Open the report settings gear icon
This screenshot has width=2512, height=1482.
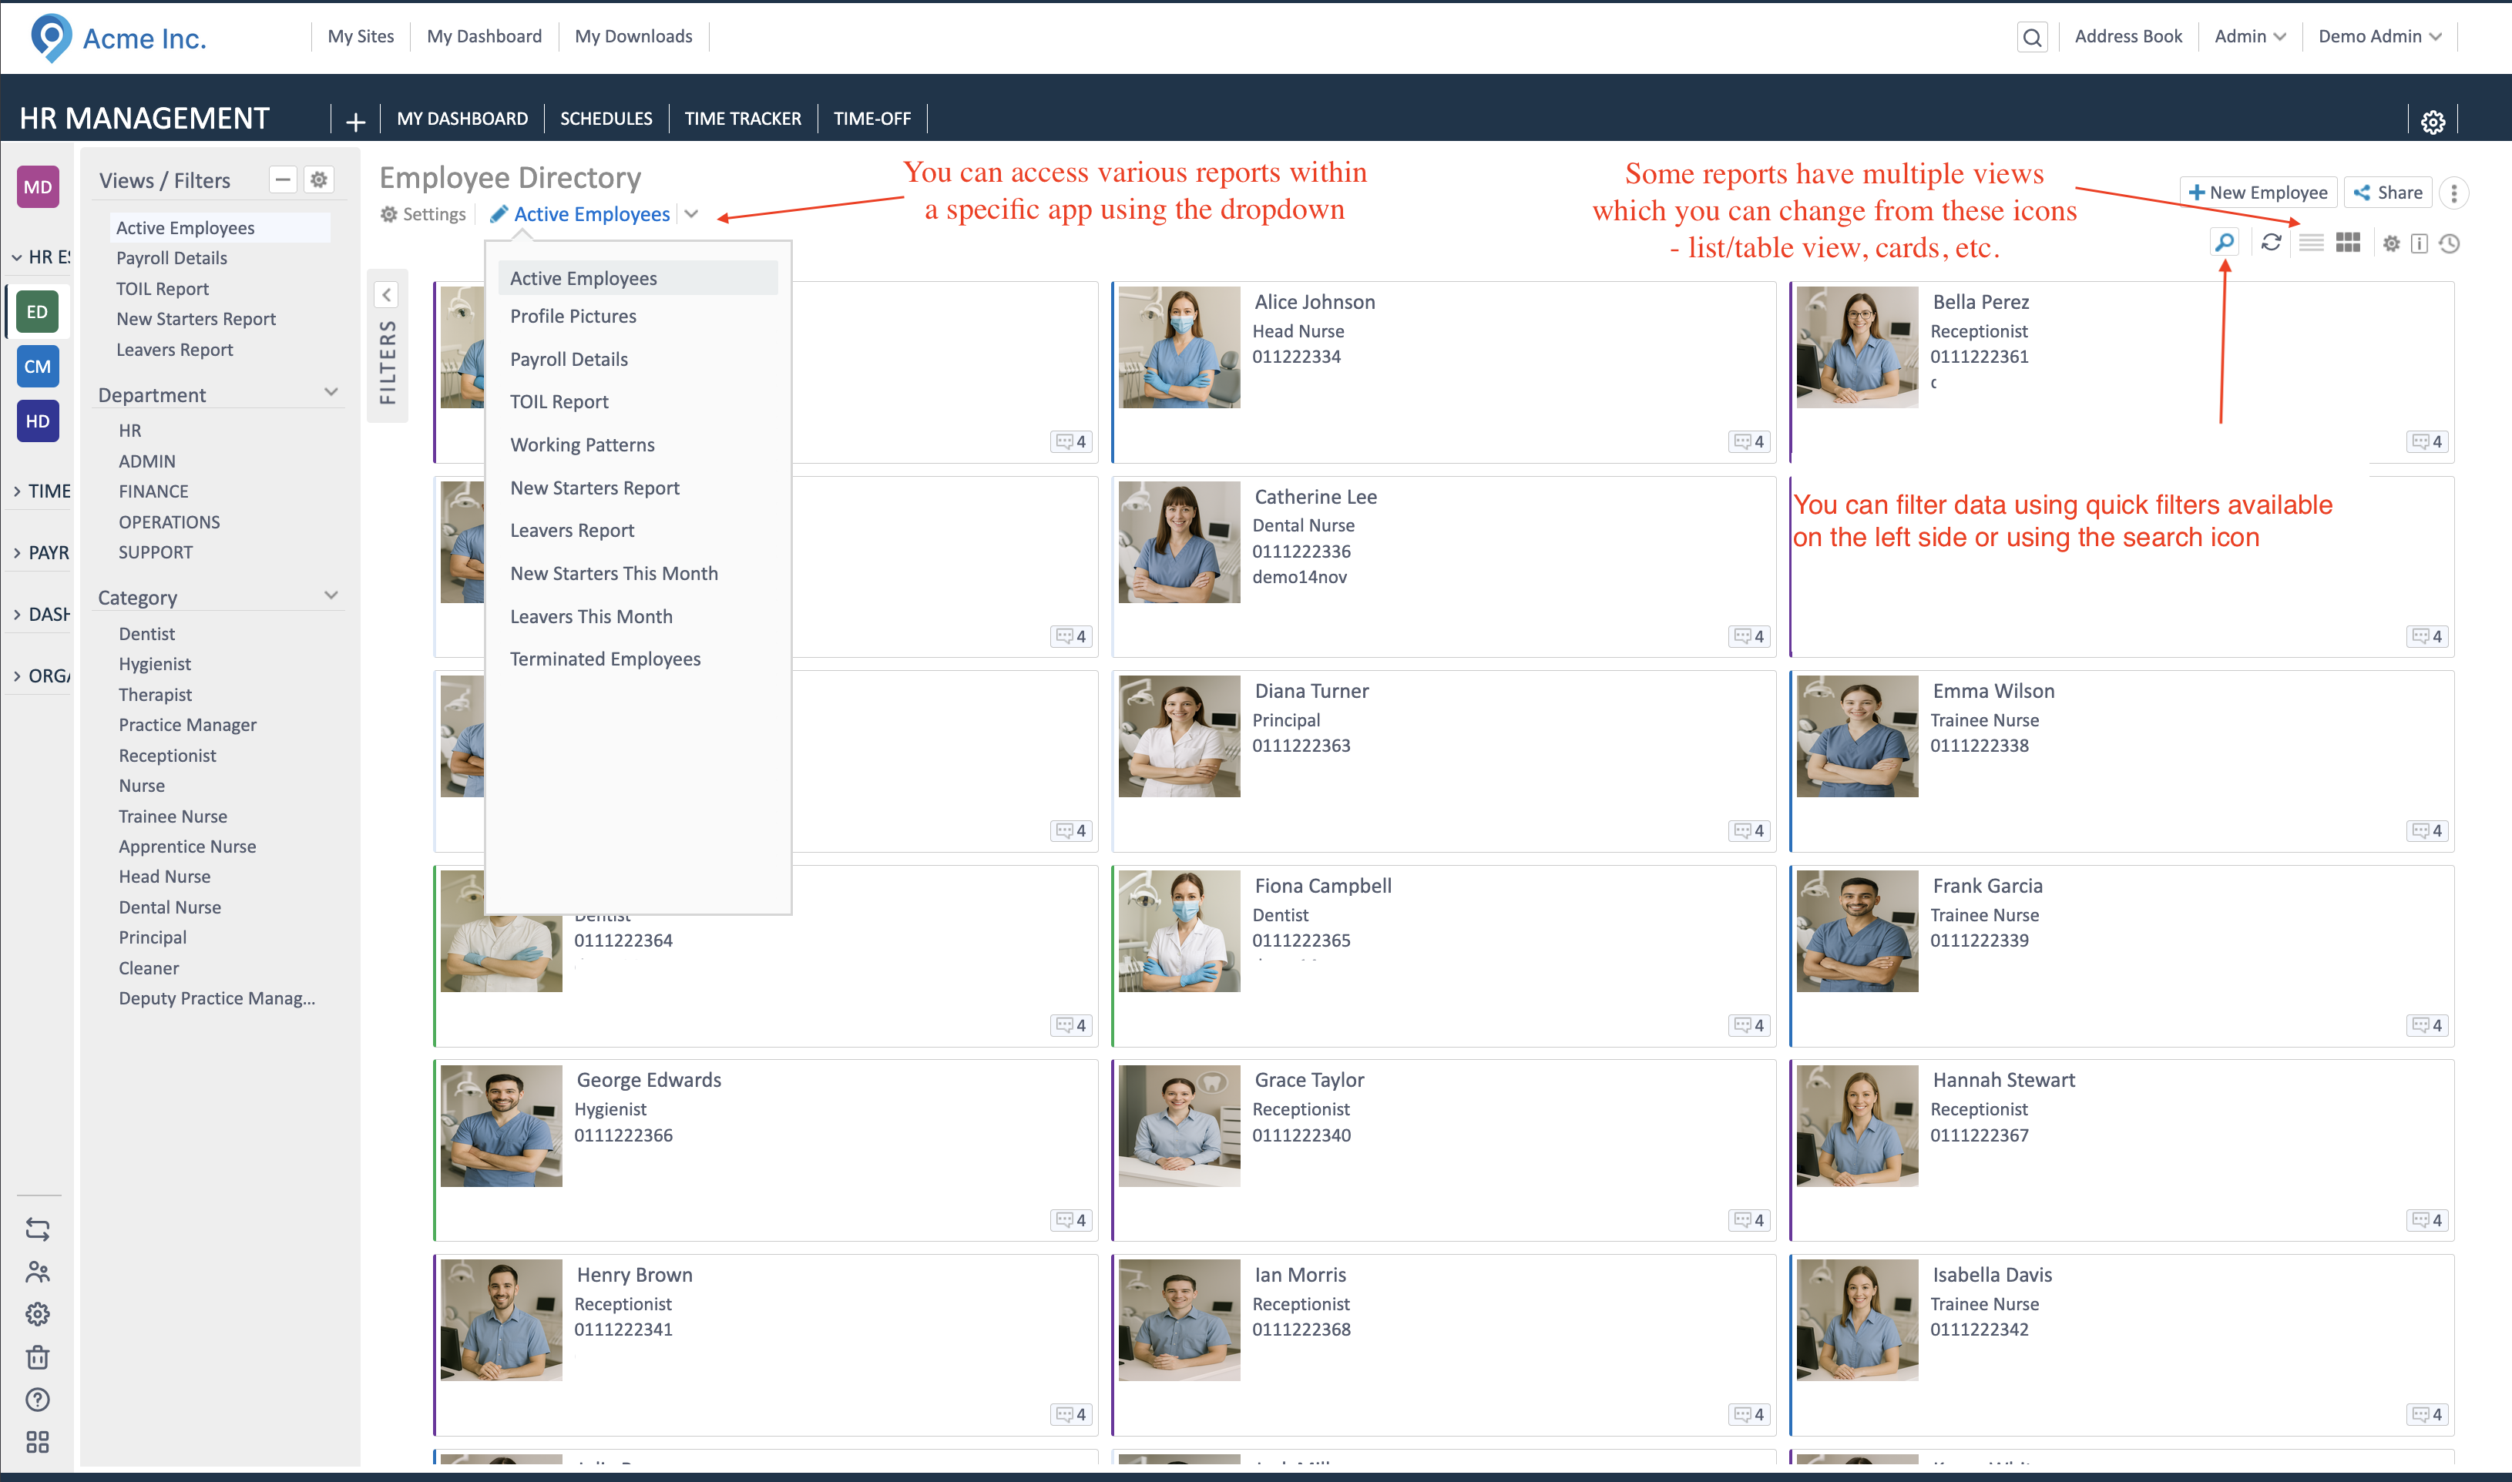click(2391, 243)
